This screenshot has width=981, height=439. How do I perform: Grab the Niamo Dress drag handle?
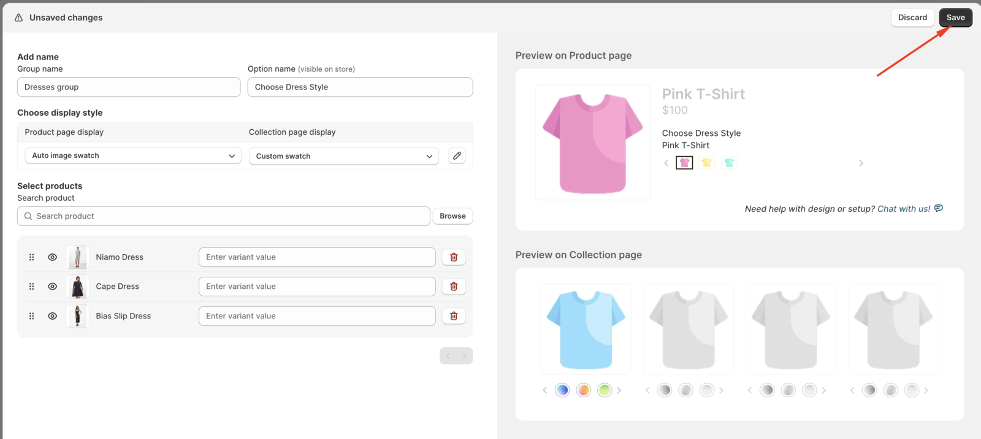click(31, 257)
